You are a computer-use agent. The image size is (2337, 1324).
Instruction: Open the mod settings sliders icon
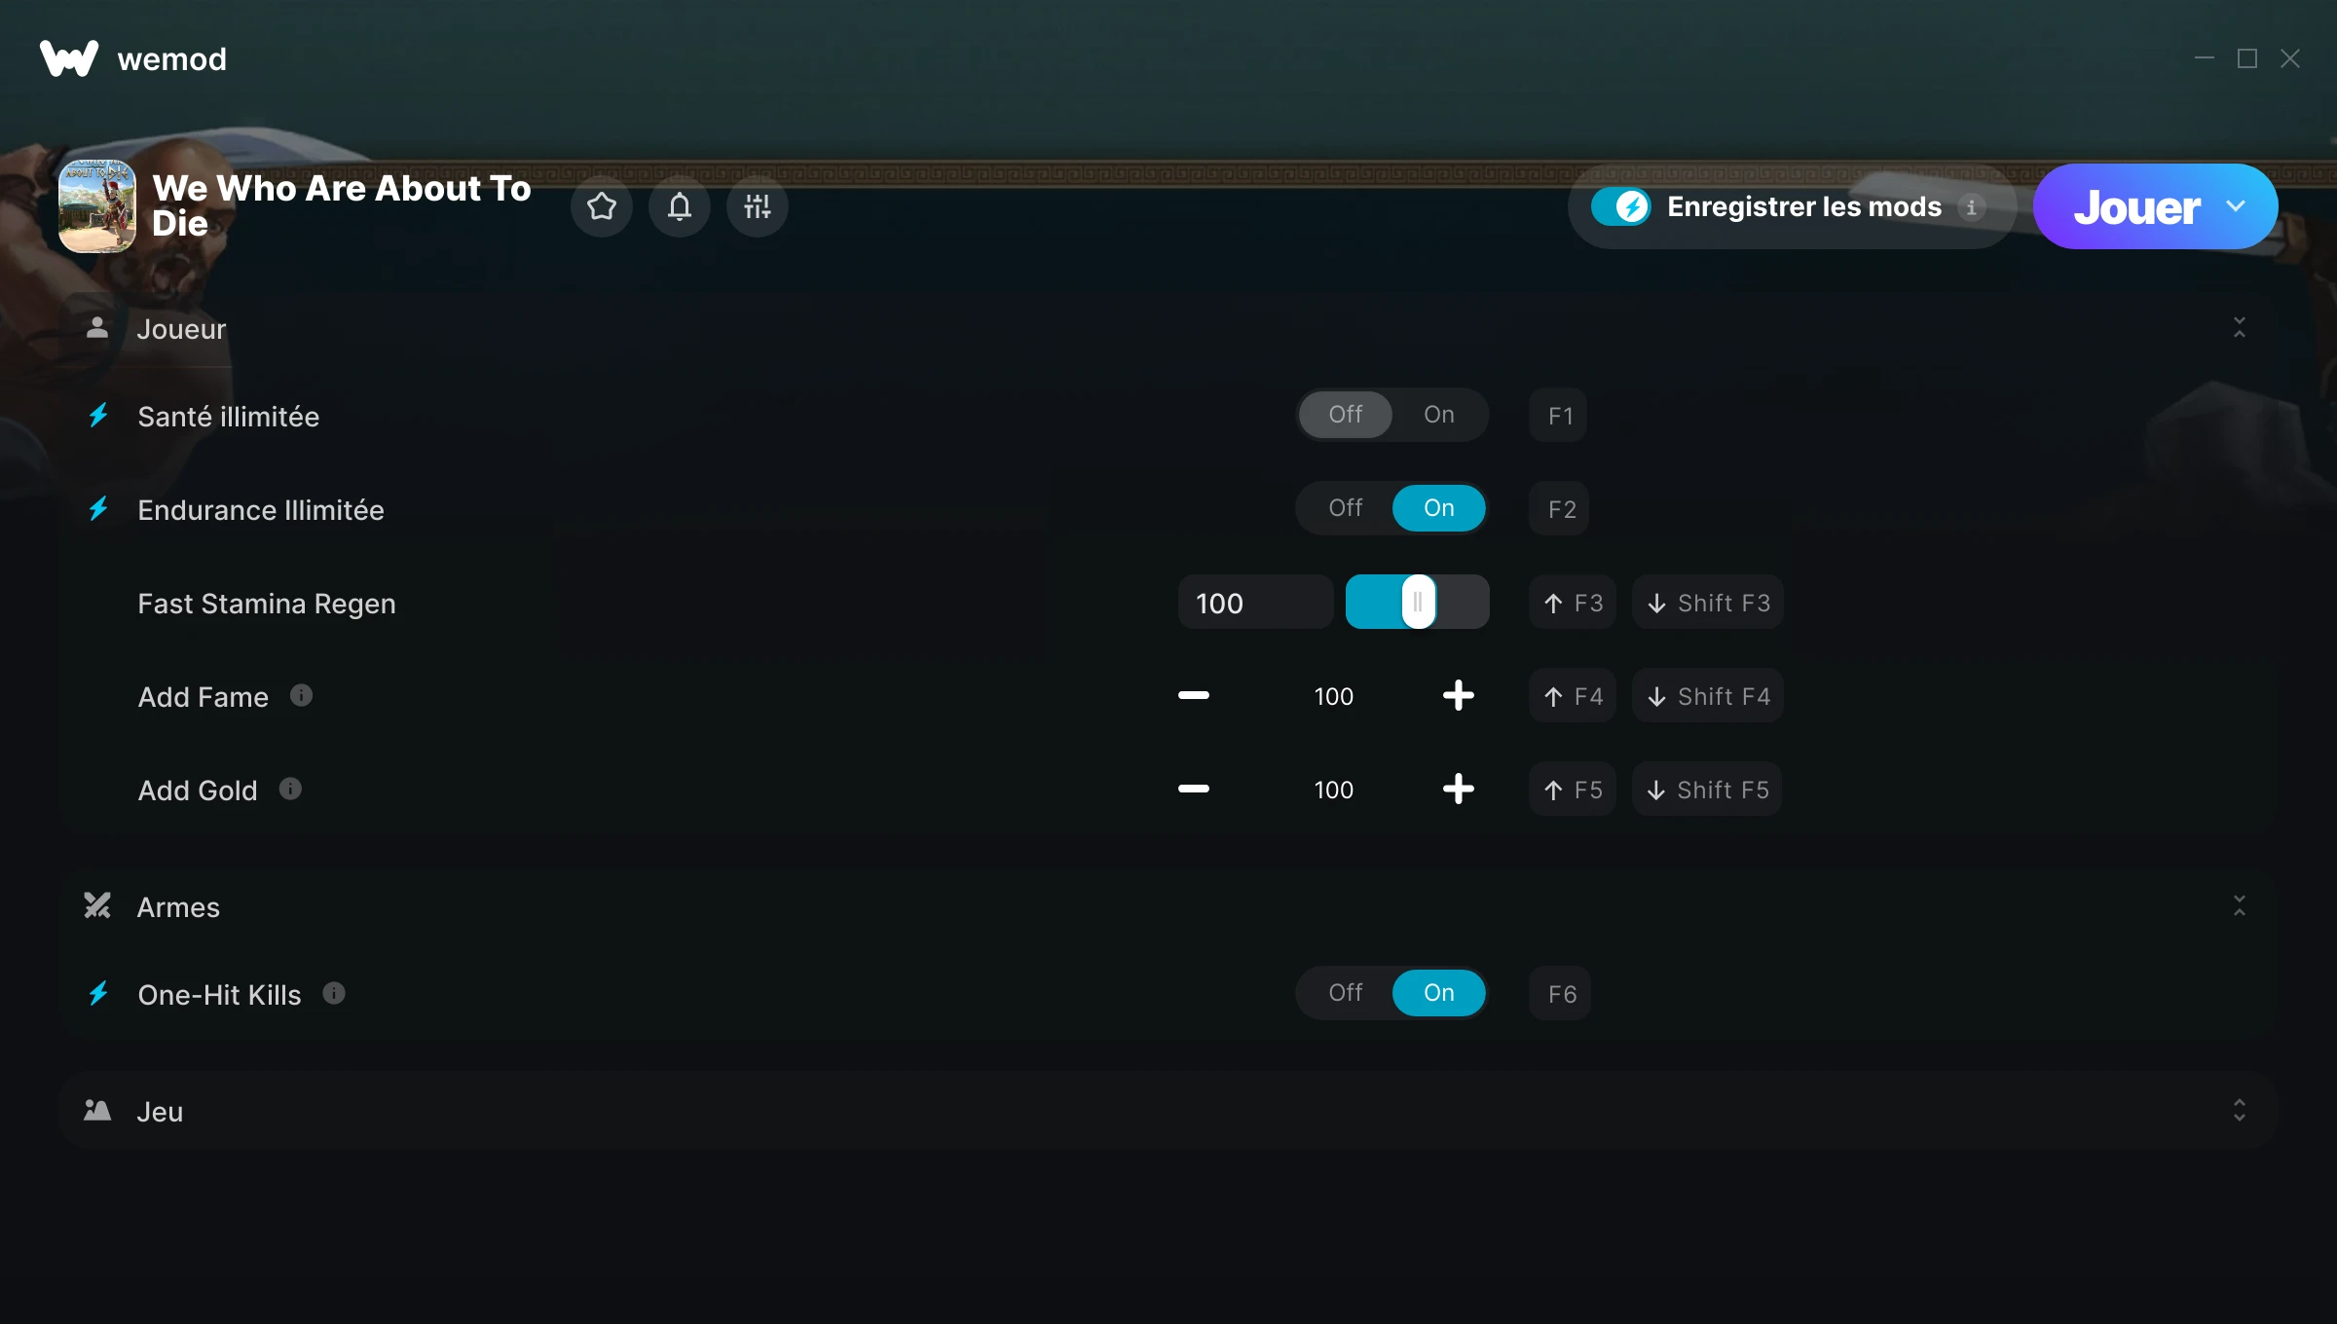758,206
